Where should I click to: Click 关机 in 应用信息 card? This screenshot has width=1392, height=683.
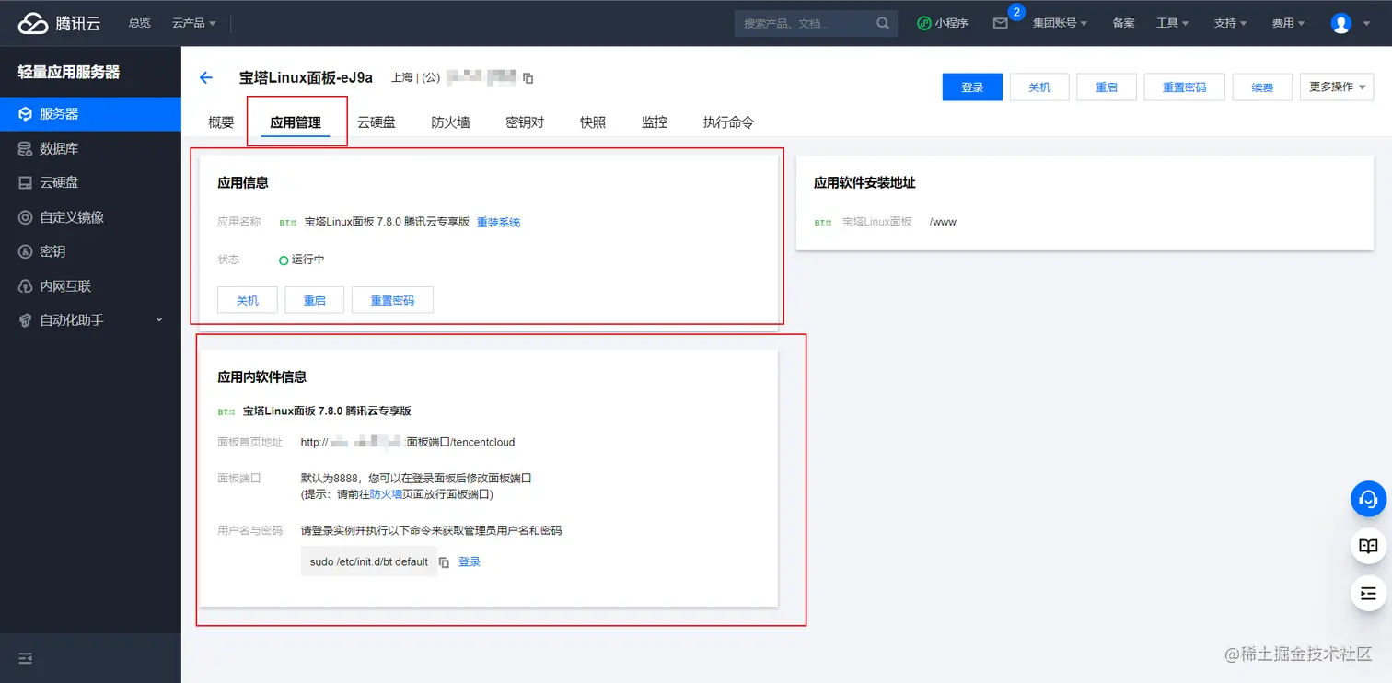(248, 300)
